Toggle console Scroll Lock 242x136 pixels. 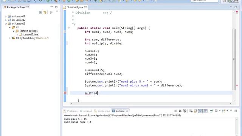pos(196,111)
